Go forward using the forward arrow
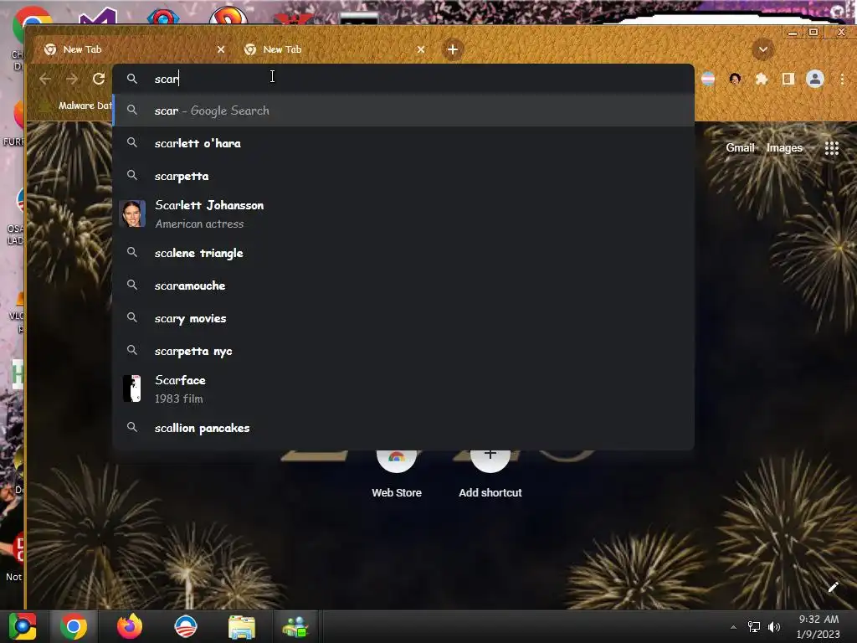857x643 pixels. click(x=72, y=79)
